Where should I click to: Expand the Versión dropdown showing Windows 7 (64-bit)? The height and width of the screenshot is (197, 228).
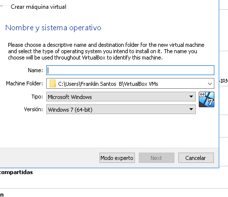(x=121, y=109)
